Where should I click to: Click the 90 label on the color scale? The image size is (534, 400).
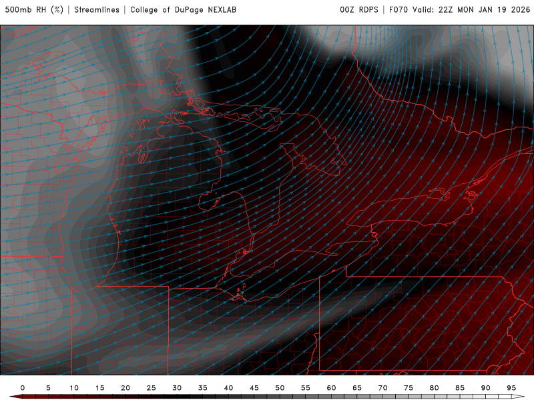tap(486, 388)
